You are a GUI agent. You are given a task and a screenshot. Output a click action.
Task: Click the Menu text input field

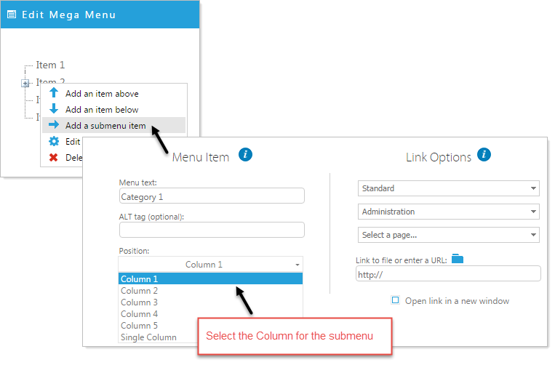(x=212, y=196)
